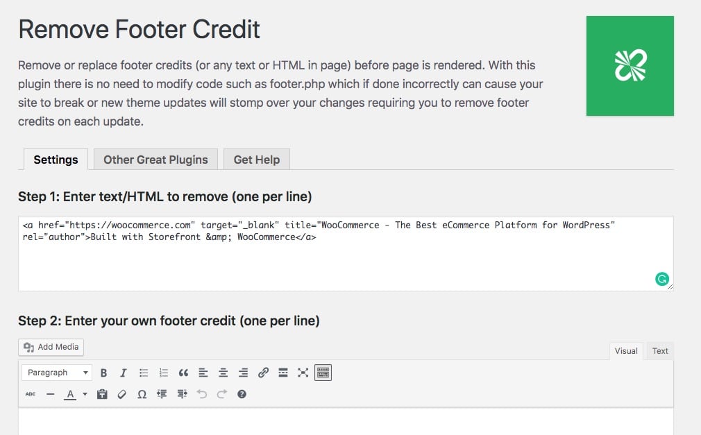Screen dimensions: 701x435
Task: Insert the Read More tag
Action: click(x=282, y=373)
